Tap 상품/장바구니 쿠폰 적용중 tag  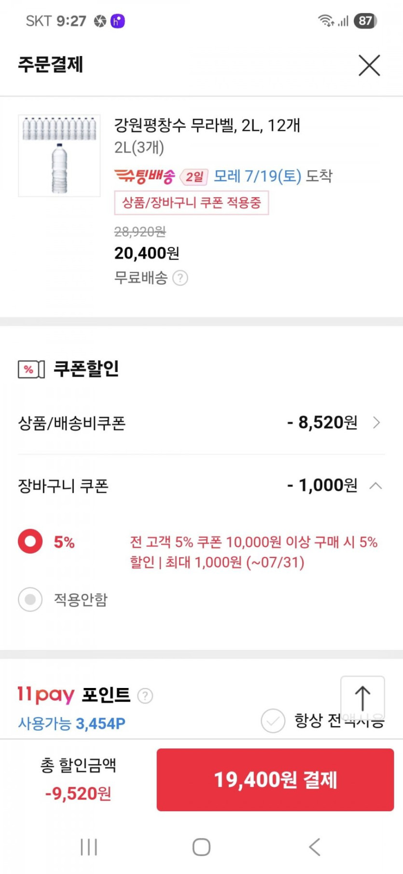point(192,203)
